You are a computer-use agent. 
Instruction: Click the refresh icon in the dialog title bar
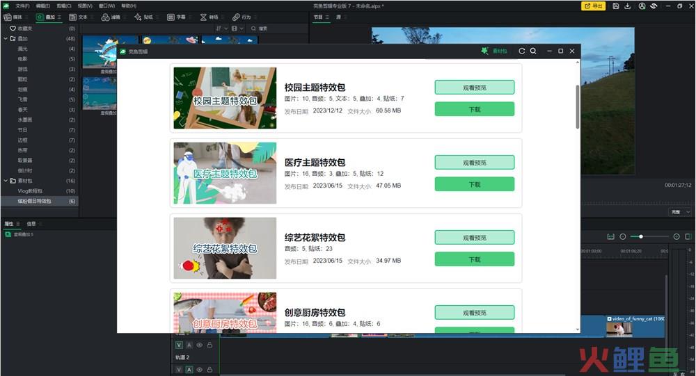pyautogui.click(x=522, y=51)
